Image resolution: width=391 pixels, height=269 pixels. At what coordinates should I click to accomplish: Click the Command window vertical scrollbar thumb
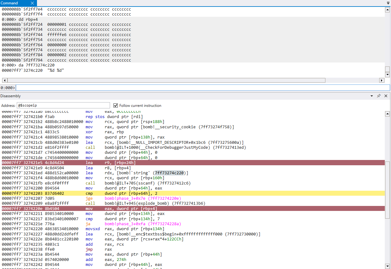pos(387,69)
